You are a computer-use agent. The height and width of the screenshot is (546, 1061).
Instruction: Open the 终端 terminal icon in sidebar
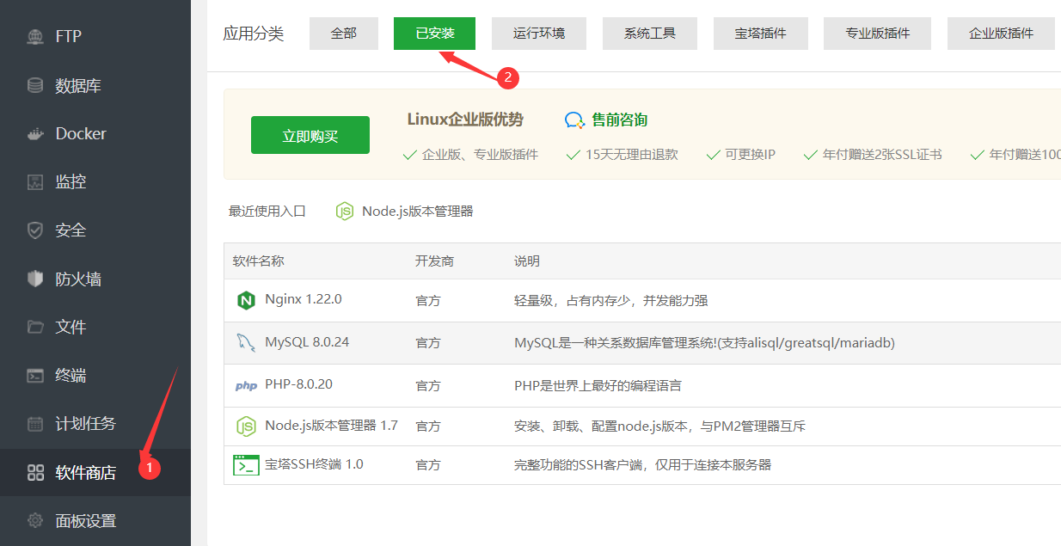pyautogui.click(x=35, y=375)
